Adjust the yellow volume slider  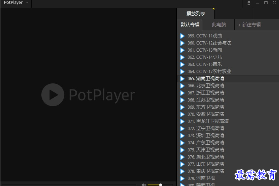click(160, 185)
